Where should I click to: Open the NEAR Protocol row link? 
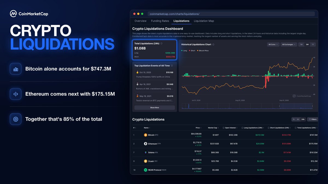tap(155, 170)
